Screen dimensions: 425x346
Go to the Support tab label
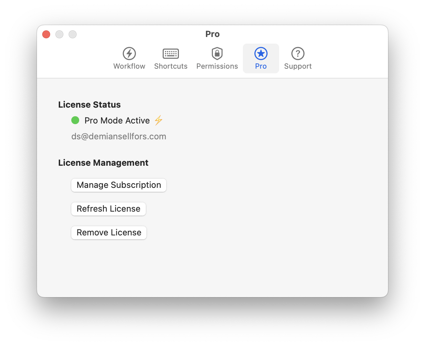[x=298, y=66]
